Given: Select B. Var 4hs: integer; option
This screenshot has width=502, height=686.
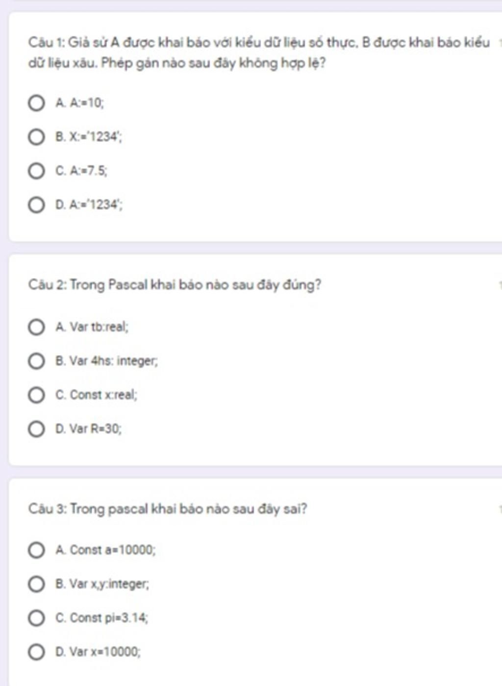Looking at the screenshot, I should click(x=36, y=361).
